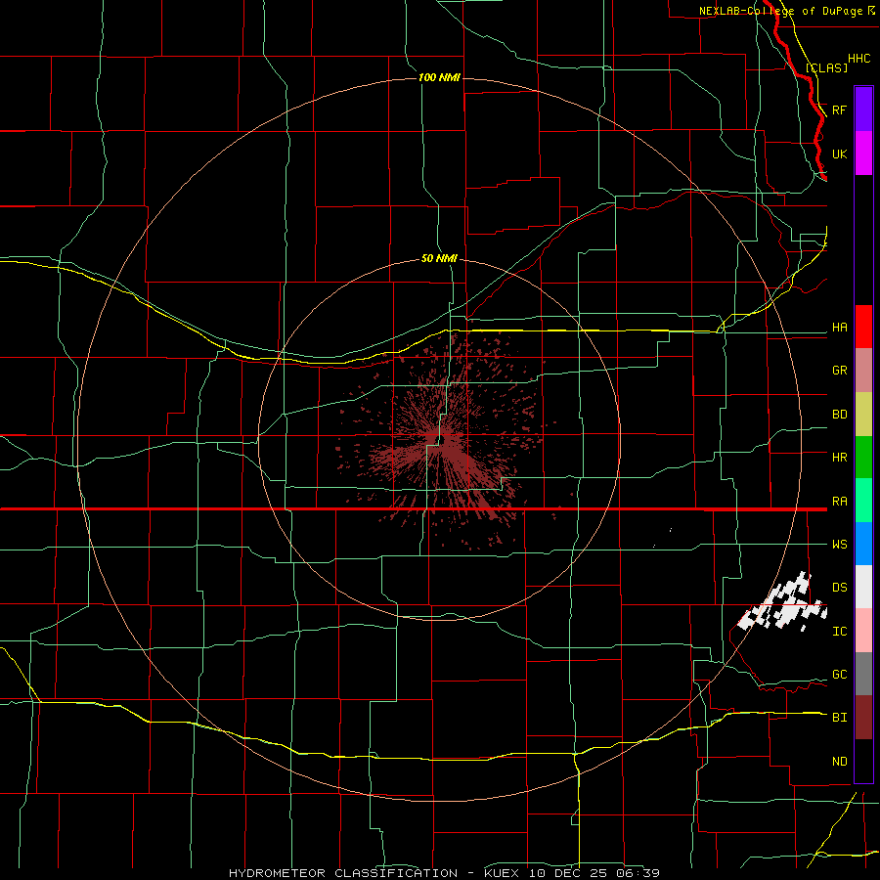This screenshot has height=880, width=880.
Task: Click the WS legend label
Action: [840, 545]
